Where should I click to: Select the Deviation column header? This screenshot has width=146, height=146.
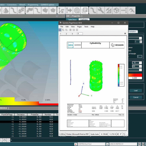tap(21, 114)
